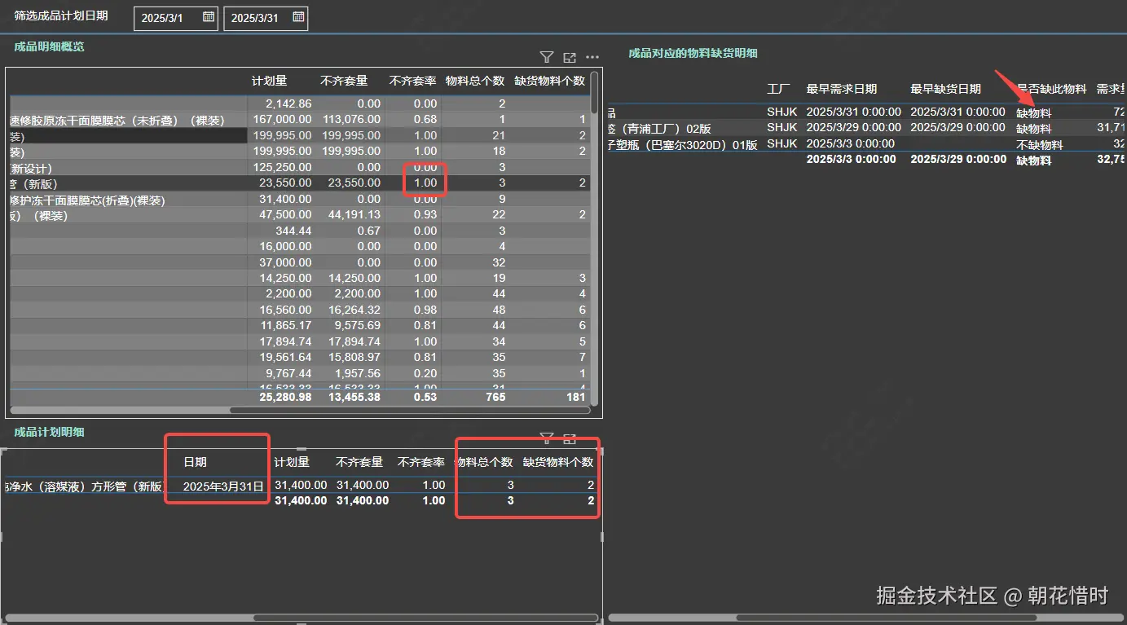Sort by 最早缺货日期 column header
1127x625 pixels.
point(946,89)
